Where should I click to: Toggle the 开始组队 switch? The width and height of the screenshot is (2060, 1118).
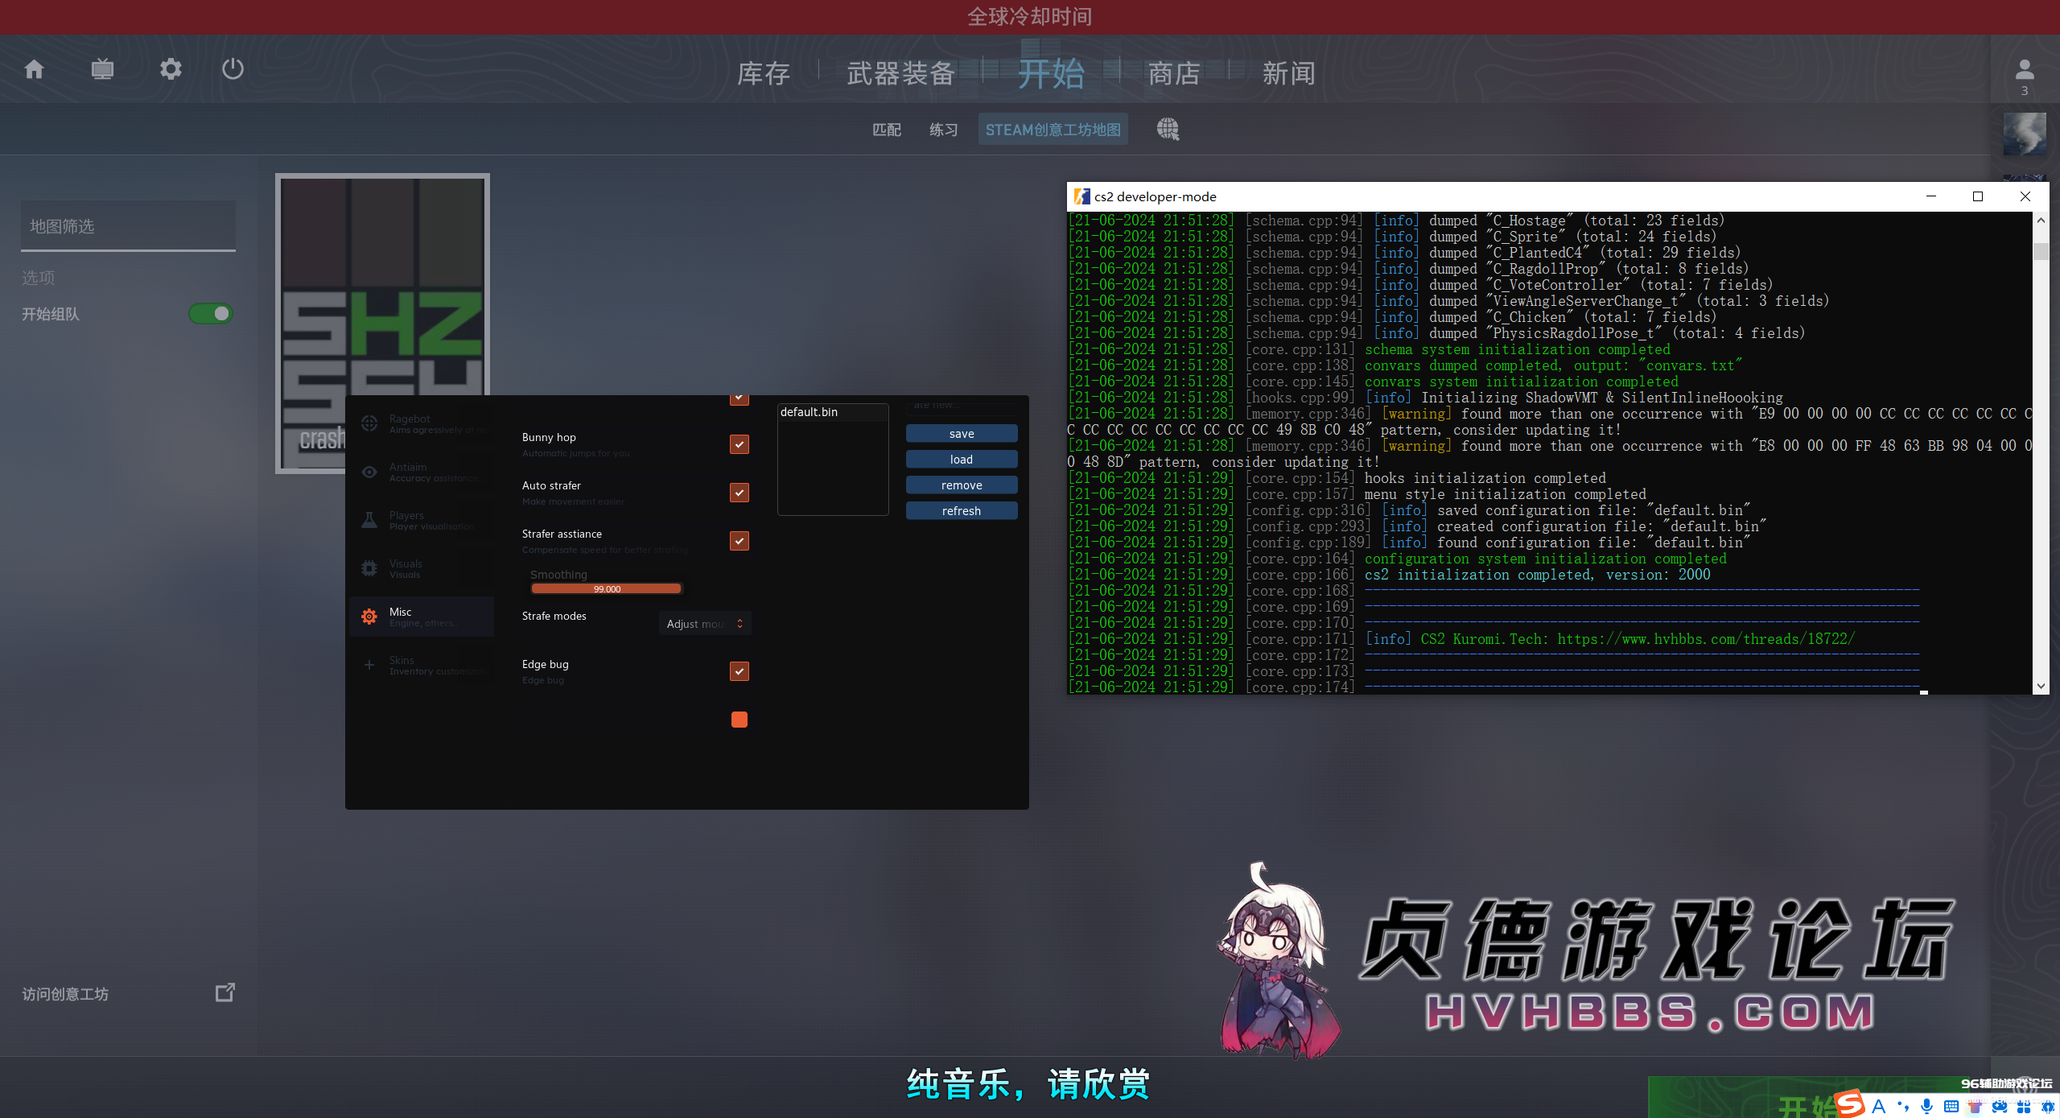point(211,314)
